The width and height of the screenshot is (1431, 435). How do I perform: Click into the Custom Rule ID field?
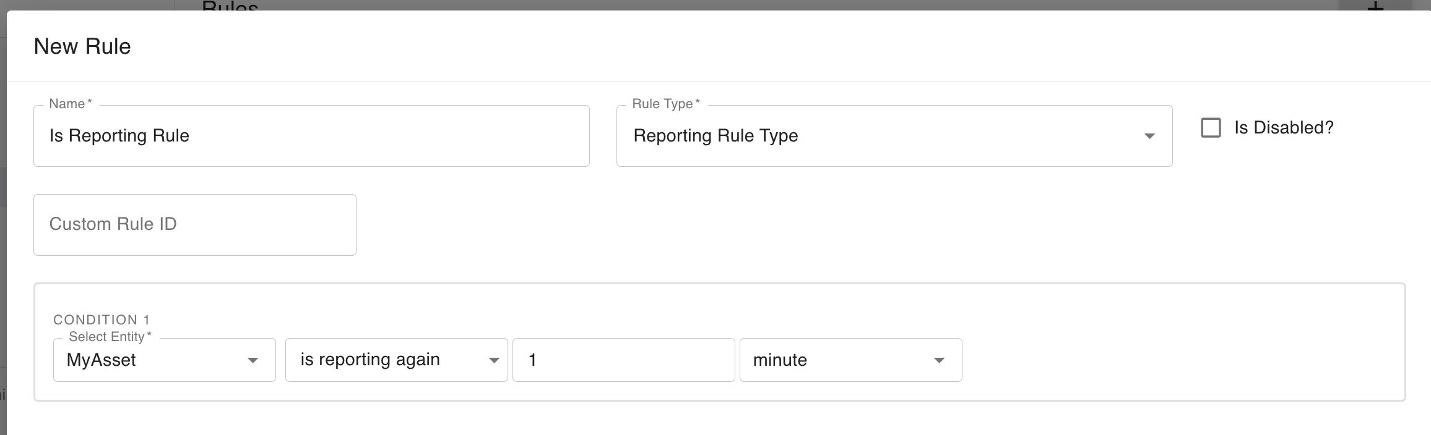(194, 225)
